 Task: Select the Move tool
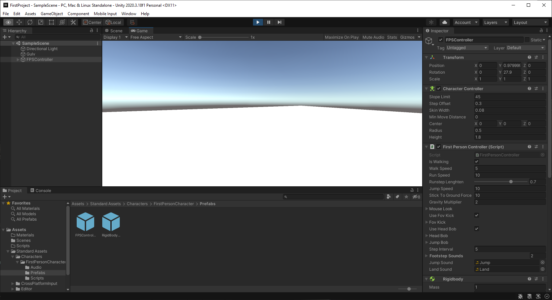[x=19, y=22]
